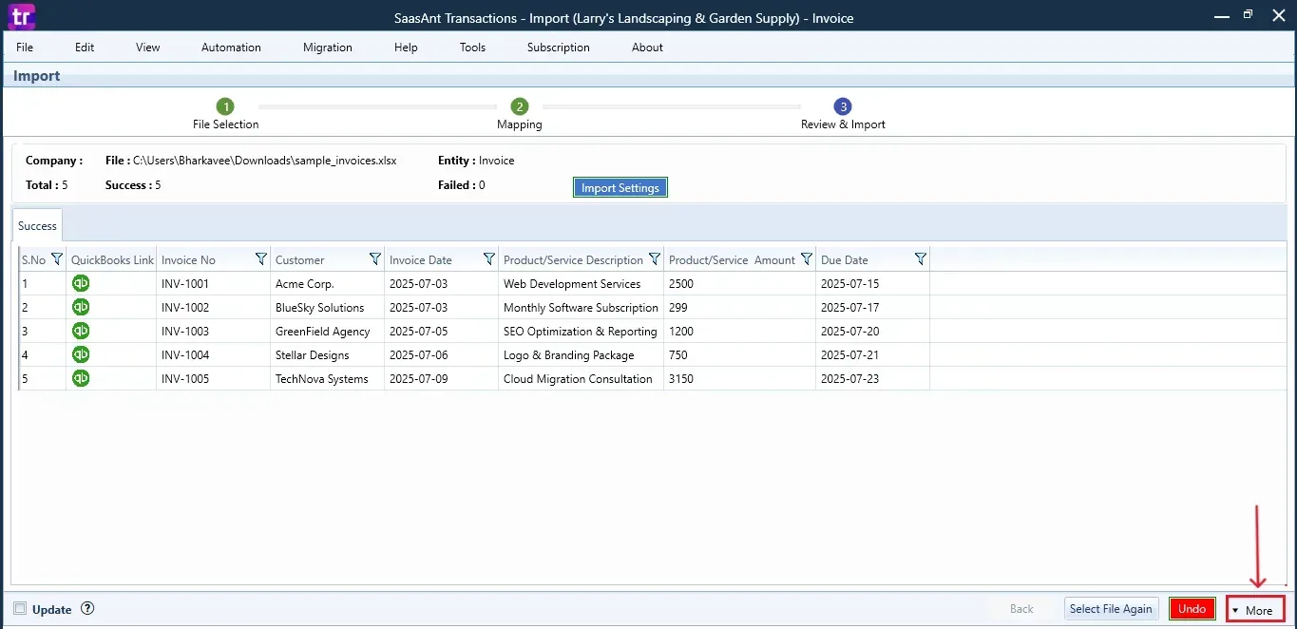Open QuickBooks link for INV-1004
Image resolution: width=1297 pixels, height=629 pixels.
coord(81,354)
